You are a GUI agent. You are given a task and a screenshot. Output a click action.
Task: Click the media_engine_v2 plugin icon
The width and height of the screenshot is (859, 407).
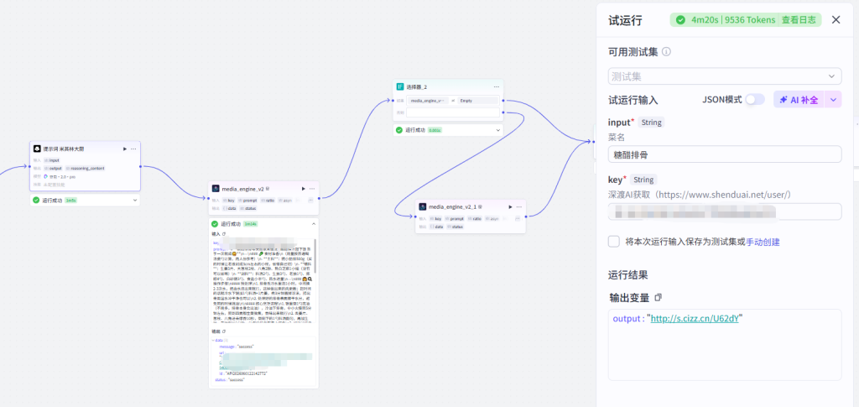(216, 189)
